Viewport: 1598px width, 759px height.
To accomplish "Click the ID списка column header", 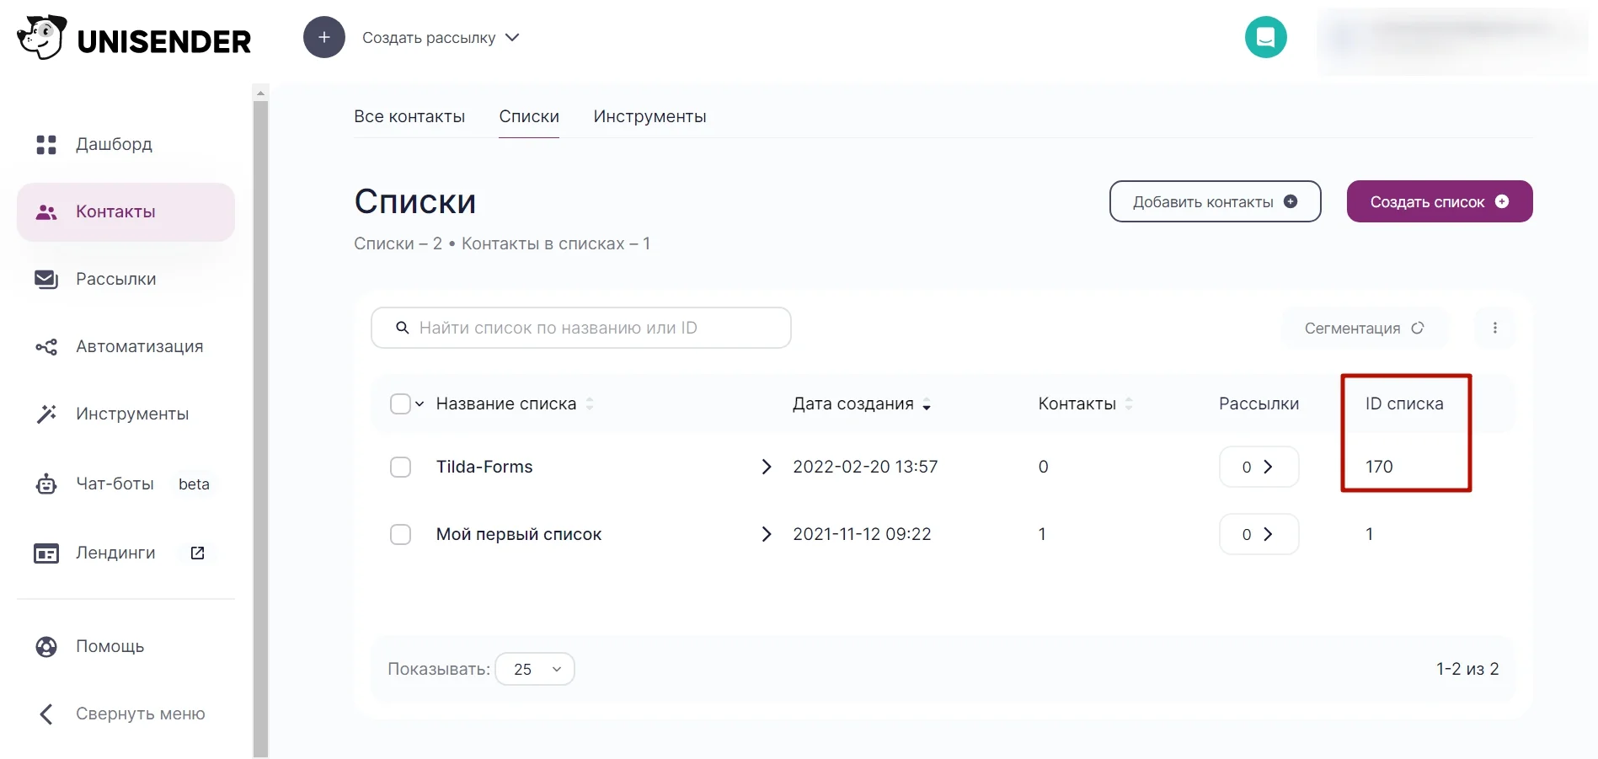I will click(x=1404, y=404).
